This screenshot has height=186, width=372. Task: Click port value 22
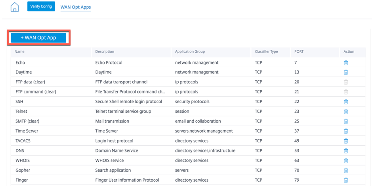pos(297,101)
